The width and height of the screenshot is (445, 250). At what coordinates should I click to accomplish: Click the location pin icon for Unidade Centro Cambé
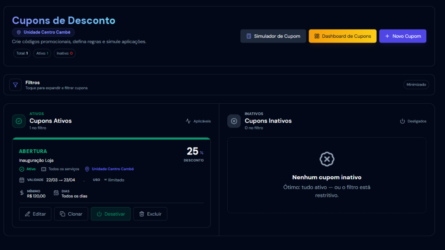point(86,169)
